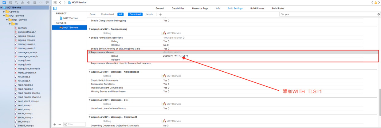Viewport: 381px width, 128px height.
Task: Open the Symbol navigator
Action: click(10, 2)
